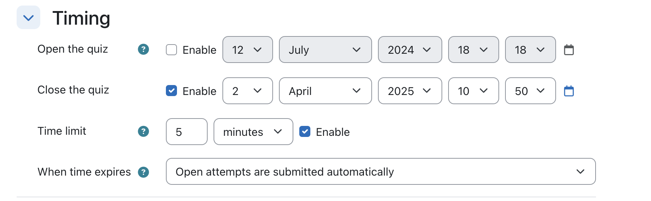651x201 pixels.
Task: Open calendar picker for Open the quiz
Action: [x=569, y=50]
